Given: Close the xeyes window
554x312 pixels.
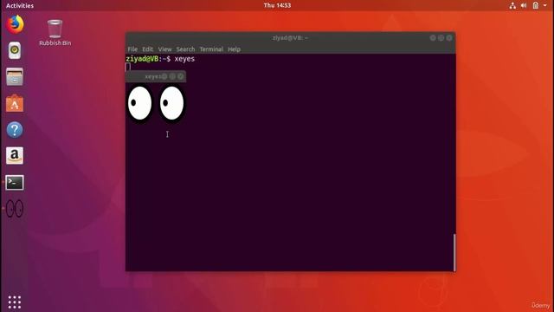Looking at the screenshot, I should (181, 76).
